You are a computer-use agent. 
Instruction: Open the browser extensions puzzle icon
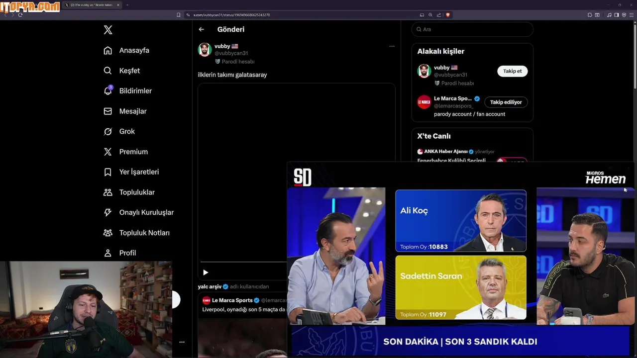pyautogui.click(x=590, y=15)
